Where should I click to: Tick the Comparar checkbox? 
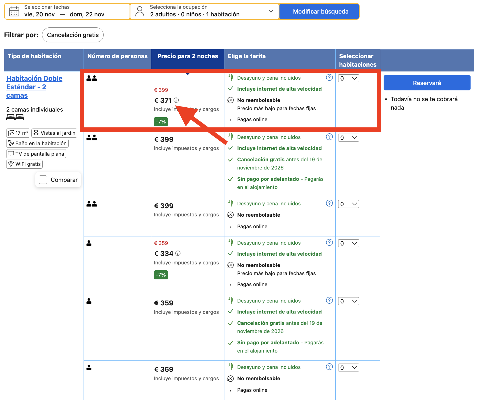coord(43,180)
